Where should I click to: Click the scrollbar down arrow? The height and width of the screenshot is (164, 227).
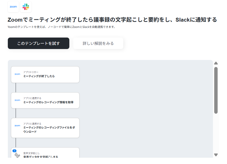coord(216,155)
